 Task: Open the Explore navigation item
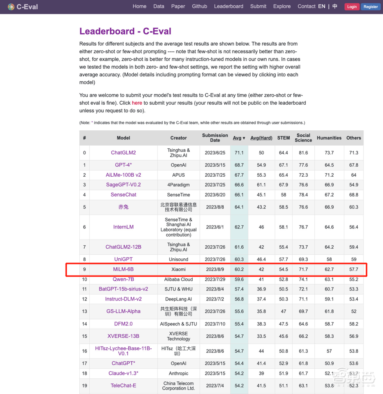282,6
